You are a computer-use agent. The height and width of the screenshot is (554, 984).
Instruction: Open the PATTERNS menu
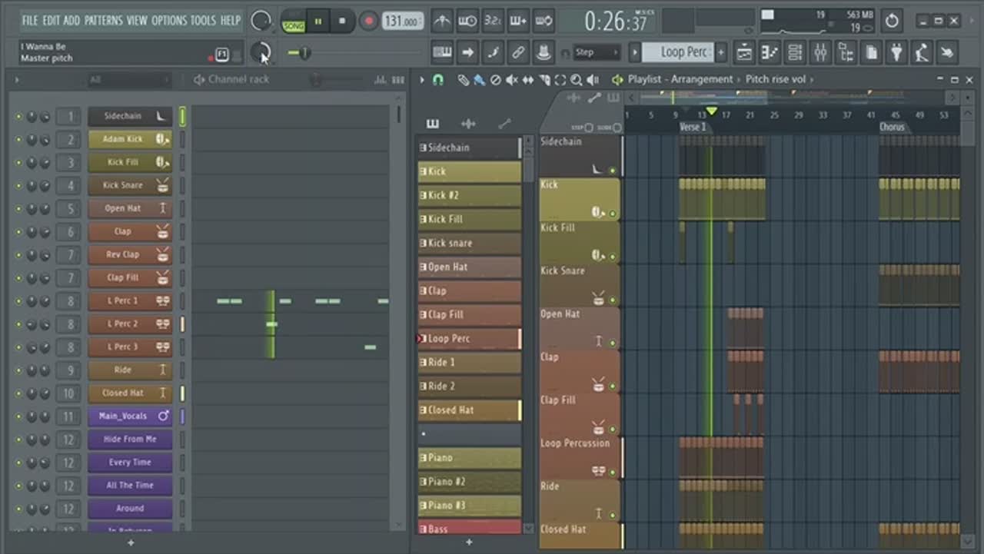pyautogui.click(x=105, y=21)
